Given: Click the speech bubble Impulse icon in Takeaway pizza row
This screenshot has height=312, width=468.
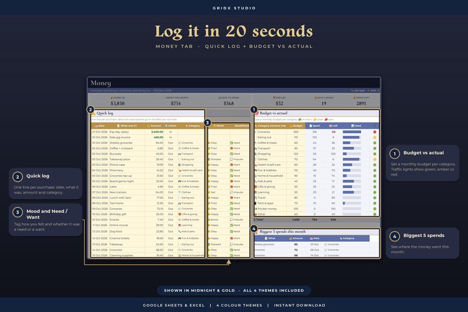Looking at the screenshot, I should 231,159.
